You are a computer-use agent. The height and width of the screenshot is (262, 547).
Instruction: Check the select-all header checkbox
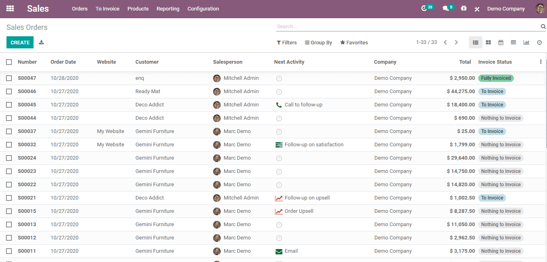pos(9,62)
